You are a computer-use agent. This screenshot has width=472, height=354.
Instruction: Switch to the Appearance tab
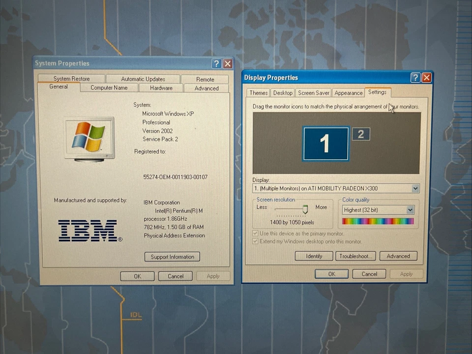click(x=348, y=92)
